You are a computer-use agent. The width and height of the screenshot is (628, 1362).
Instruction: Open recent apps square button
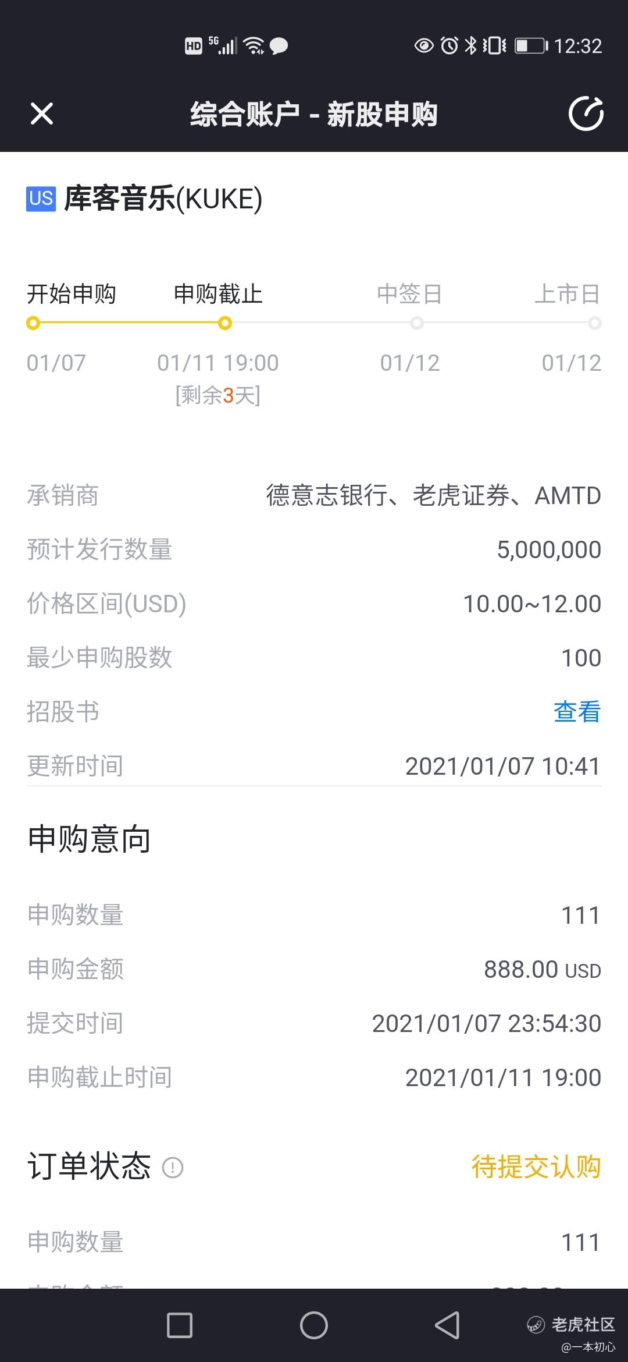tap(180, 1325)
